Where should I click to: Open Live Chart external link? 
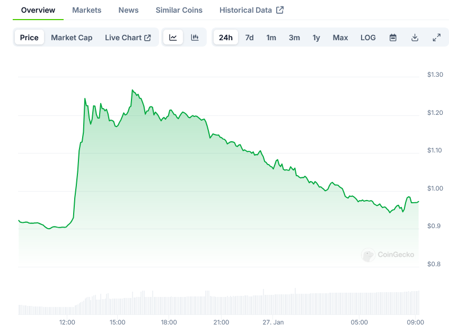(x=128, y=38)
